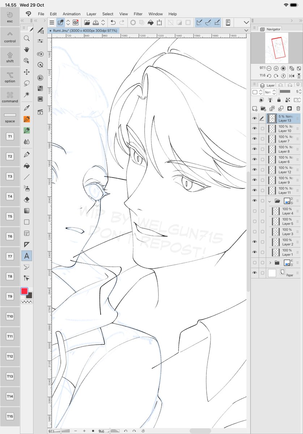
Task: Expand the closed layer folder chevron
Action: coord(270,263)
